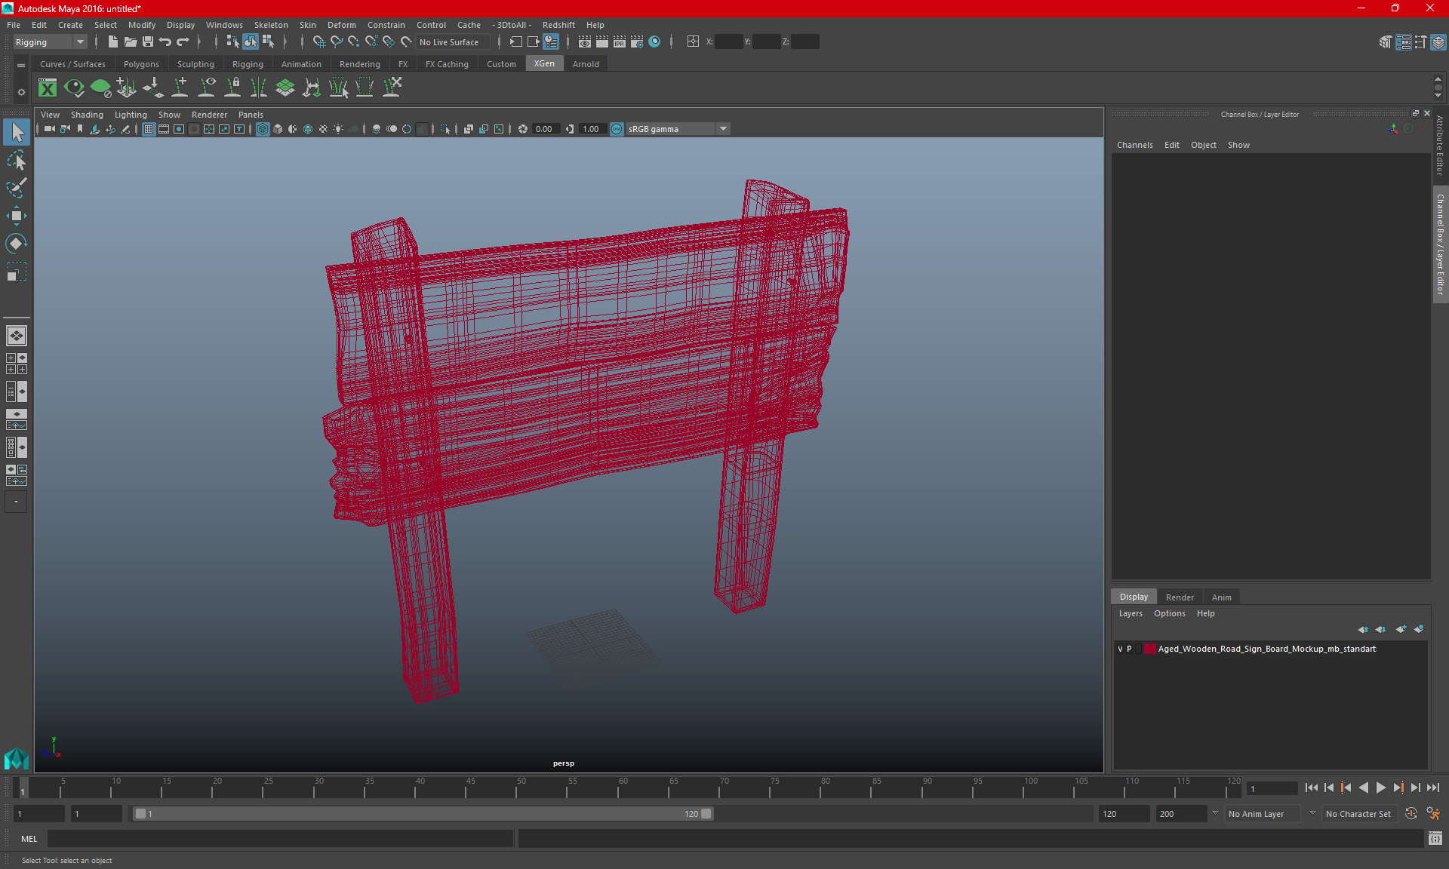
Task: Click the clear XGen preview icon
Action: 100,88
